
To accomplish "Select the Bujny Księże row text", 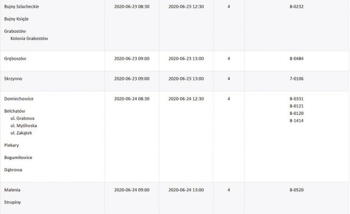I will point(16,19).
